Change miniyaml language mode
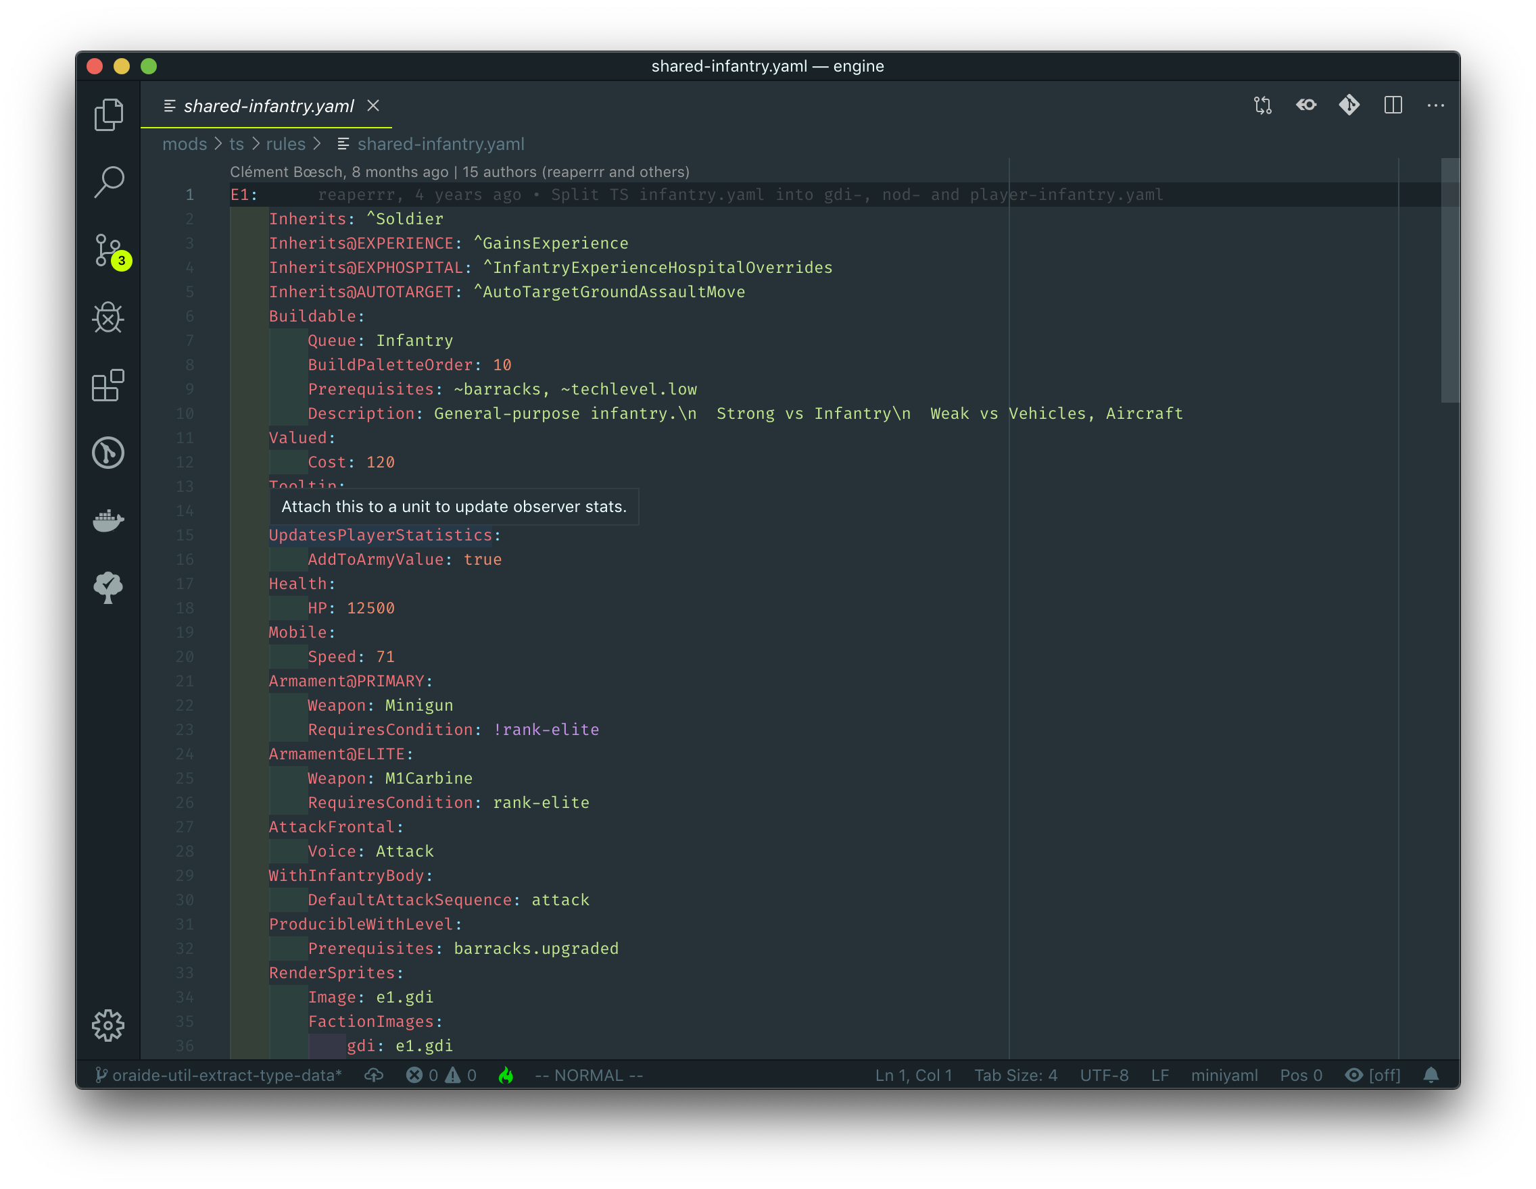The height and width of the screenshot is (1189, 1536). [1224, 1075]
